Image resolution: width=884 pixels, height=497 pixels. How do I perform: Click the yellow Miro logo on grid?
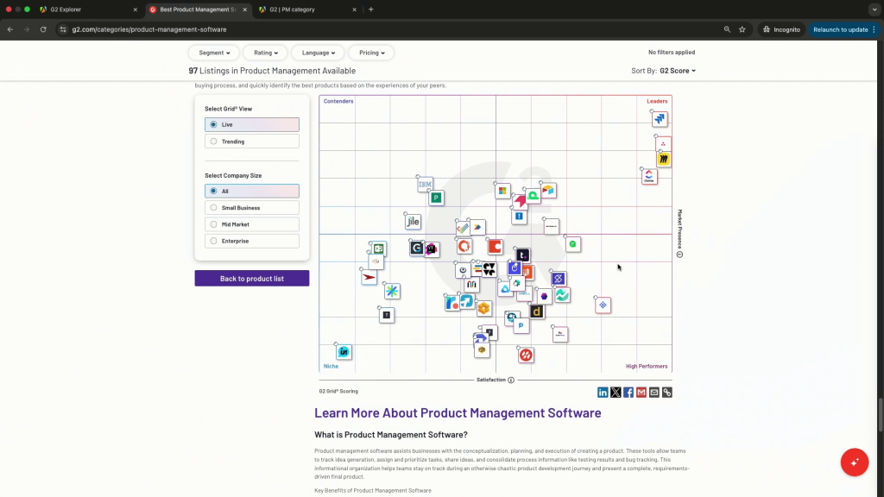point(663,160)
